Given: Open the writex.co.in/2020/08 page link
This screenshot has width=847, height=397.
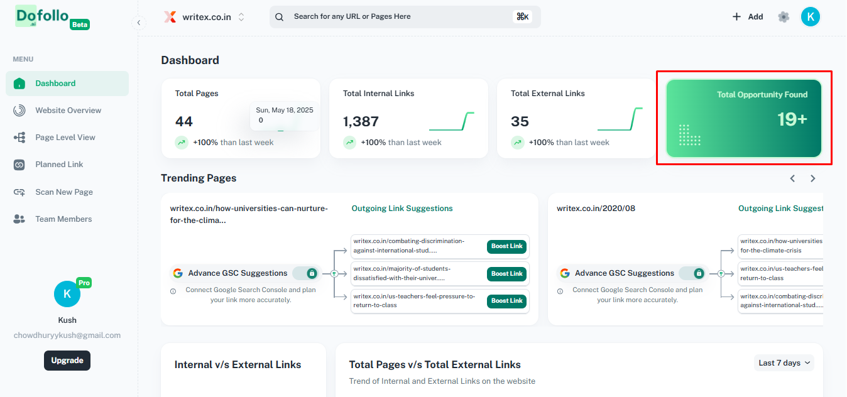Looking at the screenshot, I should (596, 209).
